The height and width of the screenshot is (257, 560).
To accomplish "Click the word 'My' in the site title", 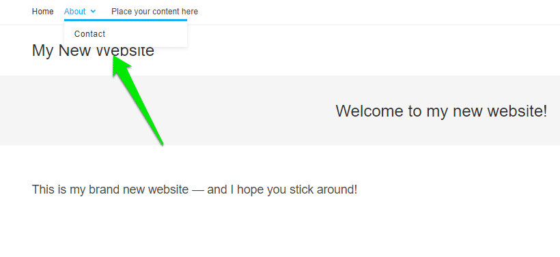I will click(42, 51).
